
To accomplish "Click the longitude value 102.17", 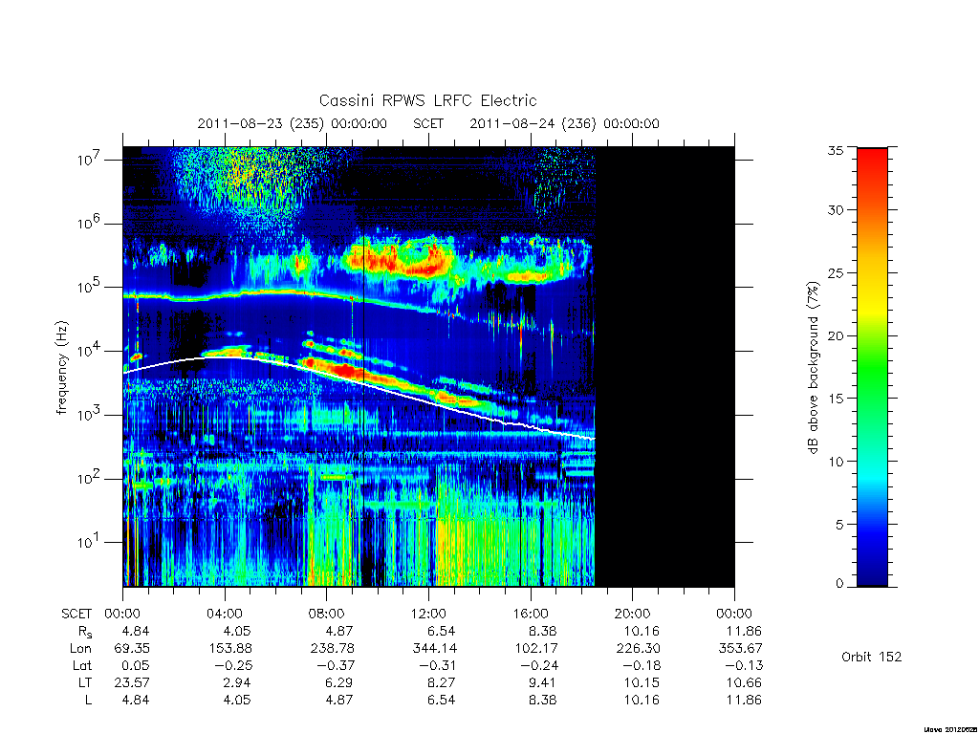I will click(x=535, y=649).
